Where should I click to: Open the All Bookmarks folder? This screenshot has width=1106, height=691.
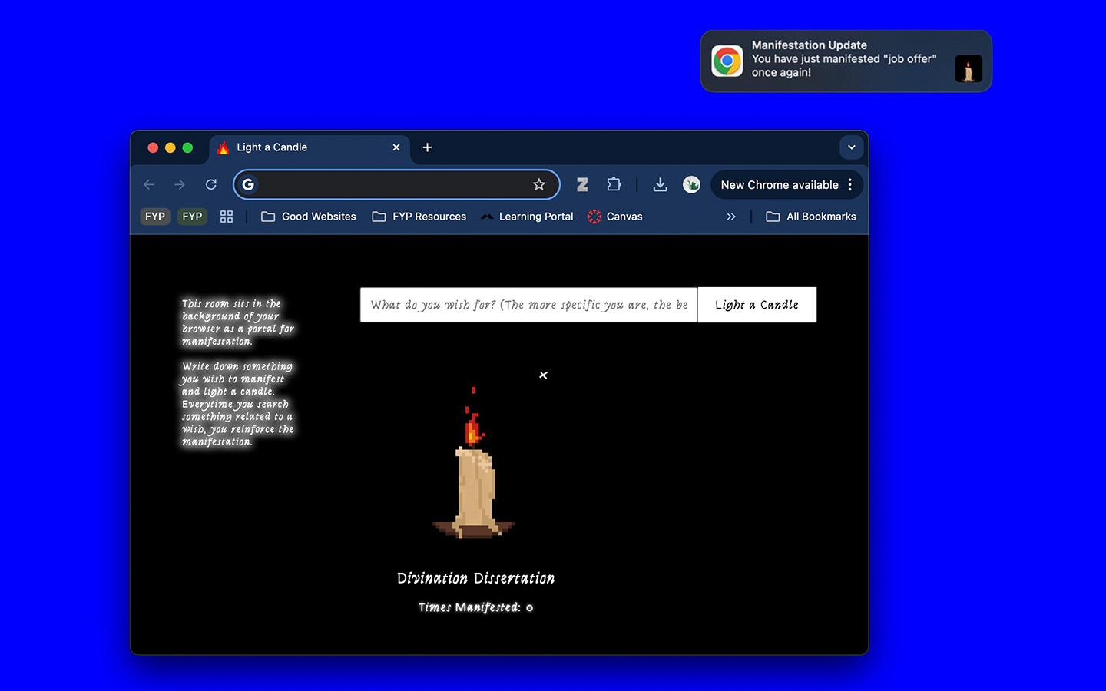811,217
